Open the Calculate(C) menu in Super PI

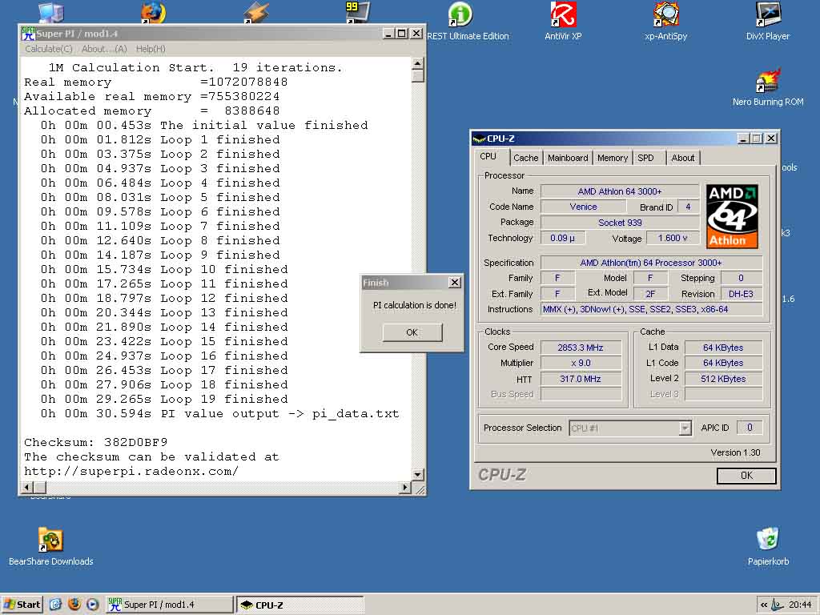49,49
